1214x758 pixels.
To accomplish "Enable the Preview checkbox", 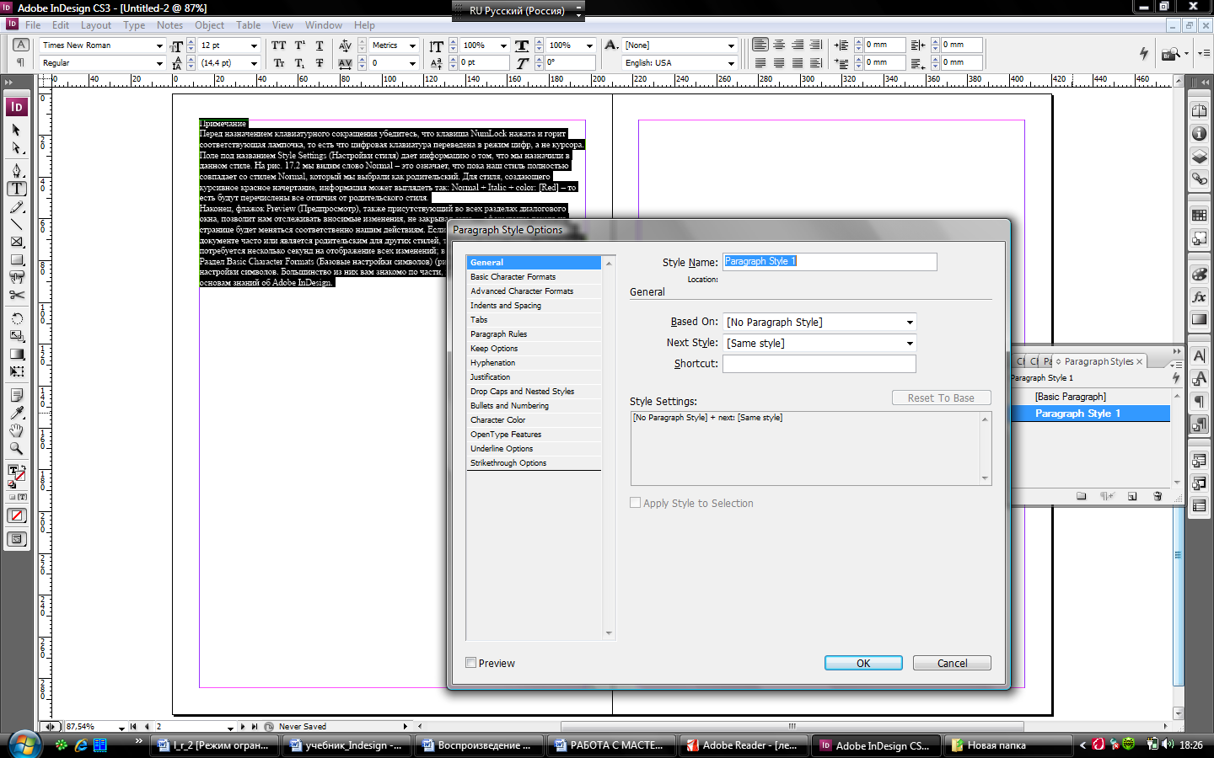I will click(471, 663).
